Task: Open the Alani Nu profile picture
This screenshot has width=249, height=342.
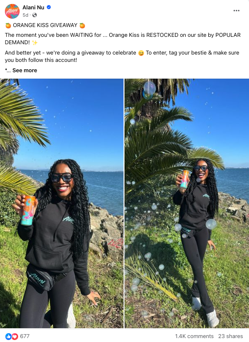Action: 12,11
